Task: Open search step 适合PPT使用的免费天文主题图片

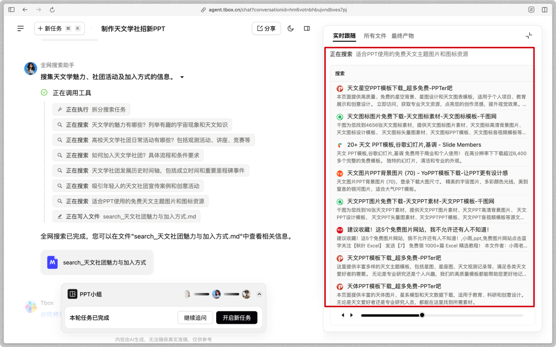Action: pos(130,201)
